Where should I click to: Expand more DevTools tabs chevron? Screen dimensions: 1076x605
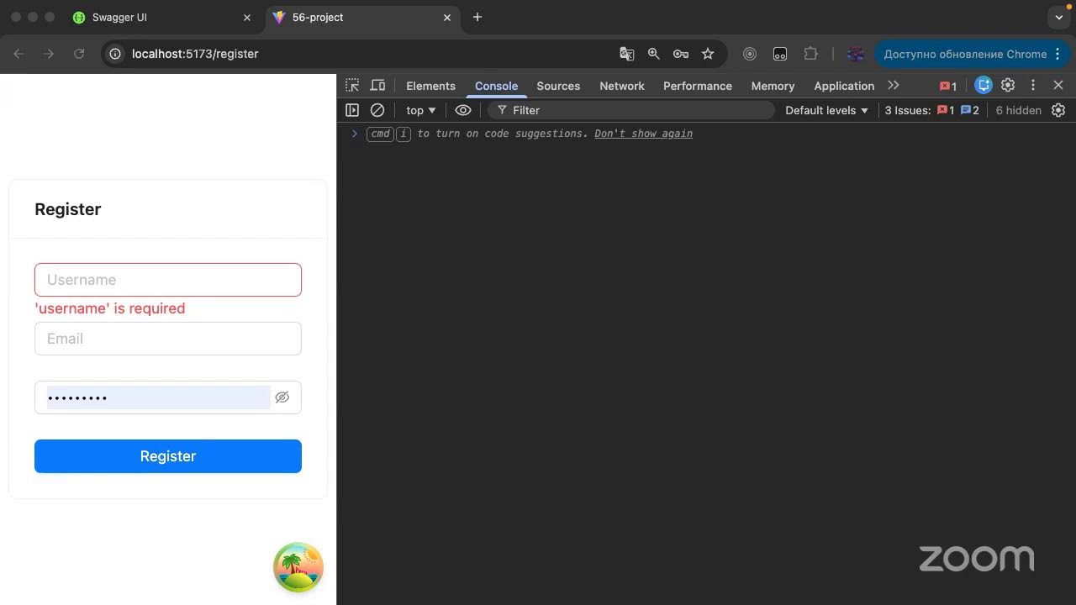point(894,85)
